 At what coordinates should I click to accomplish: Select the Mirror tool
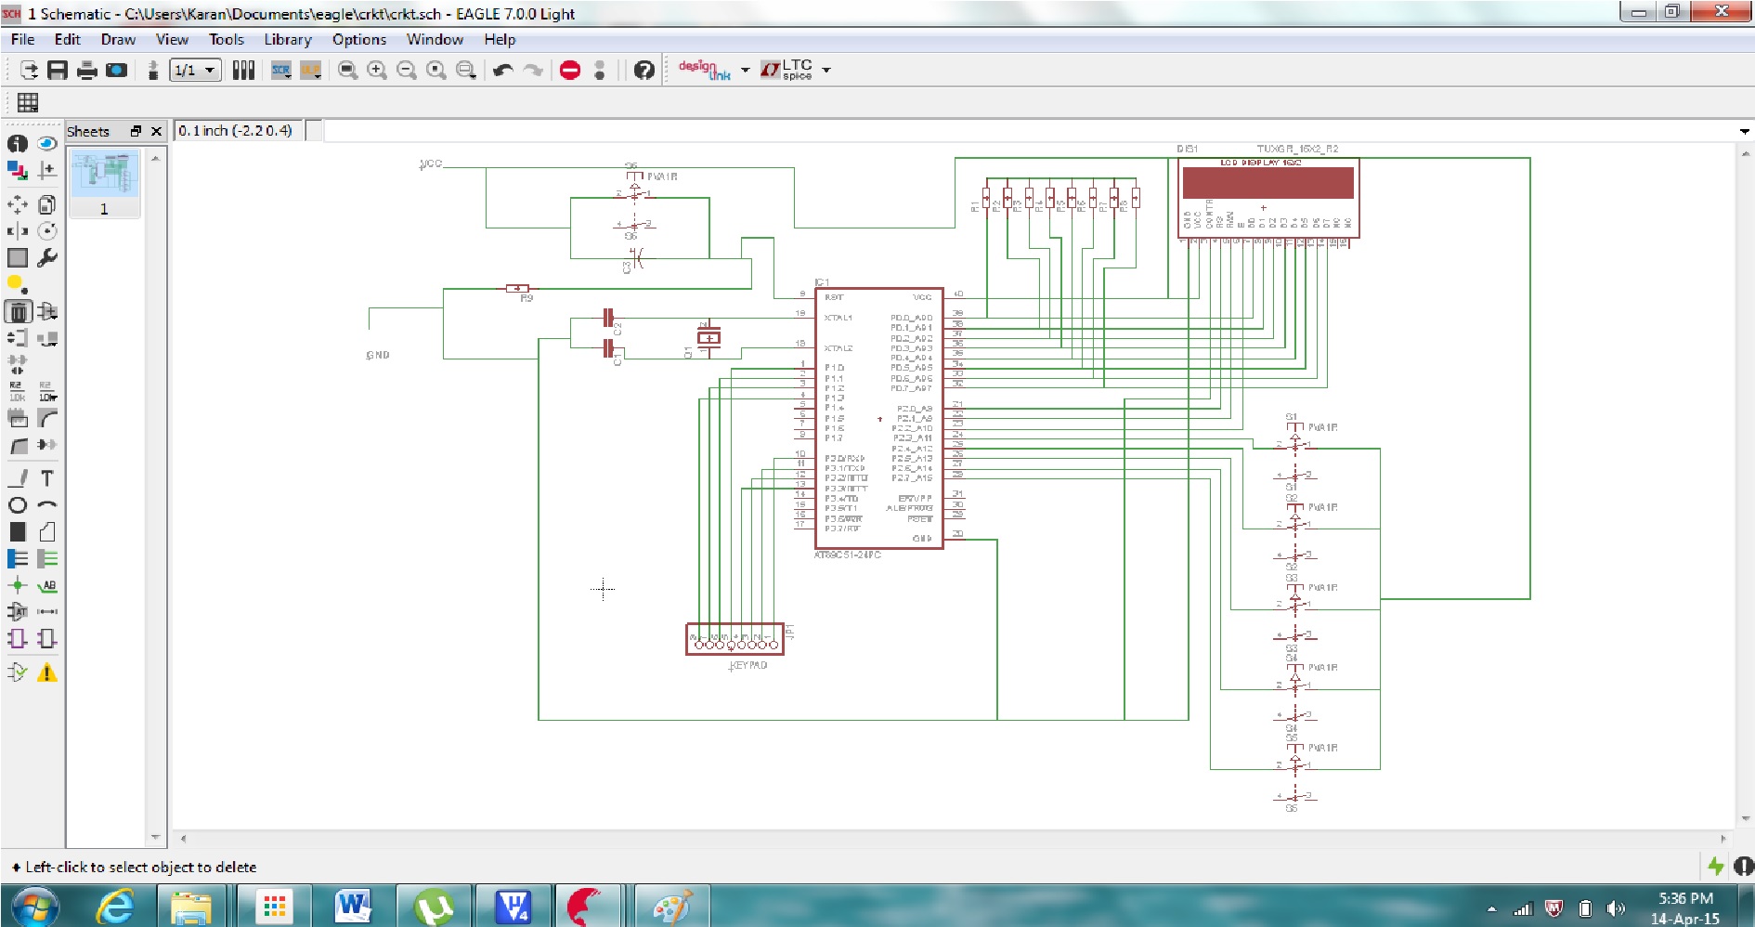pyautogui.click(x=18, y=231)
